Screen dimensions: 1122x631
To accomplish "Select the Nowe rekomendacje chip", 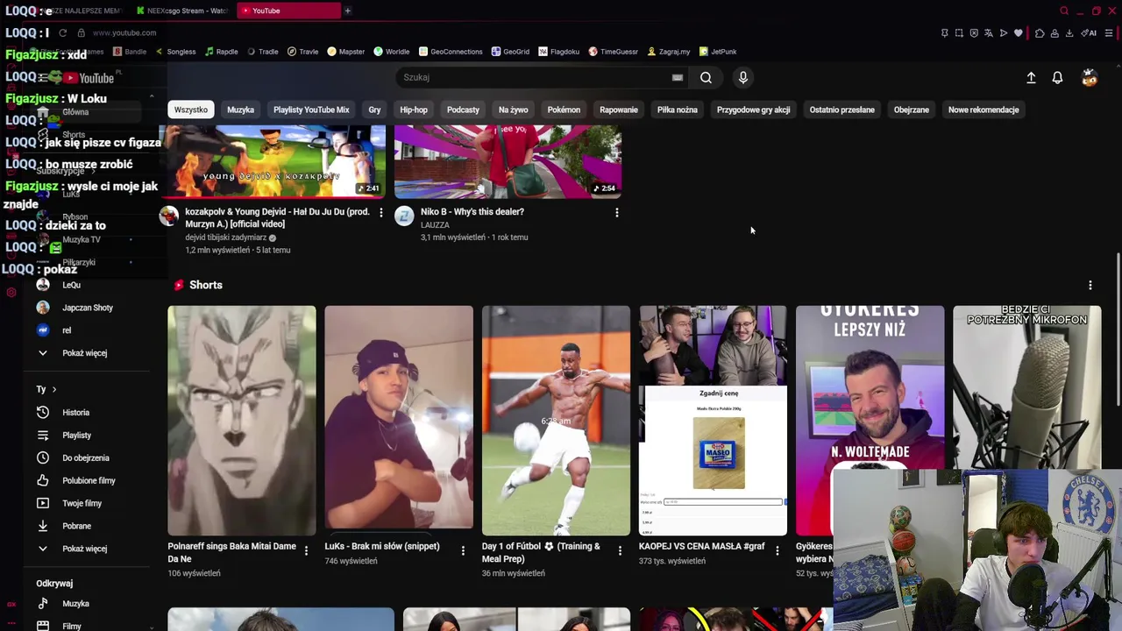I will [984, 110].
